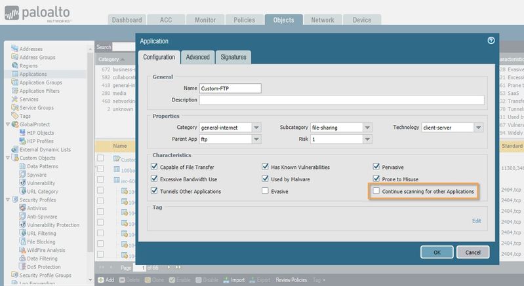Click the URL Category icon
This screenshot has height=286, width=524.
(x=22, y=191)
